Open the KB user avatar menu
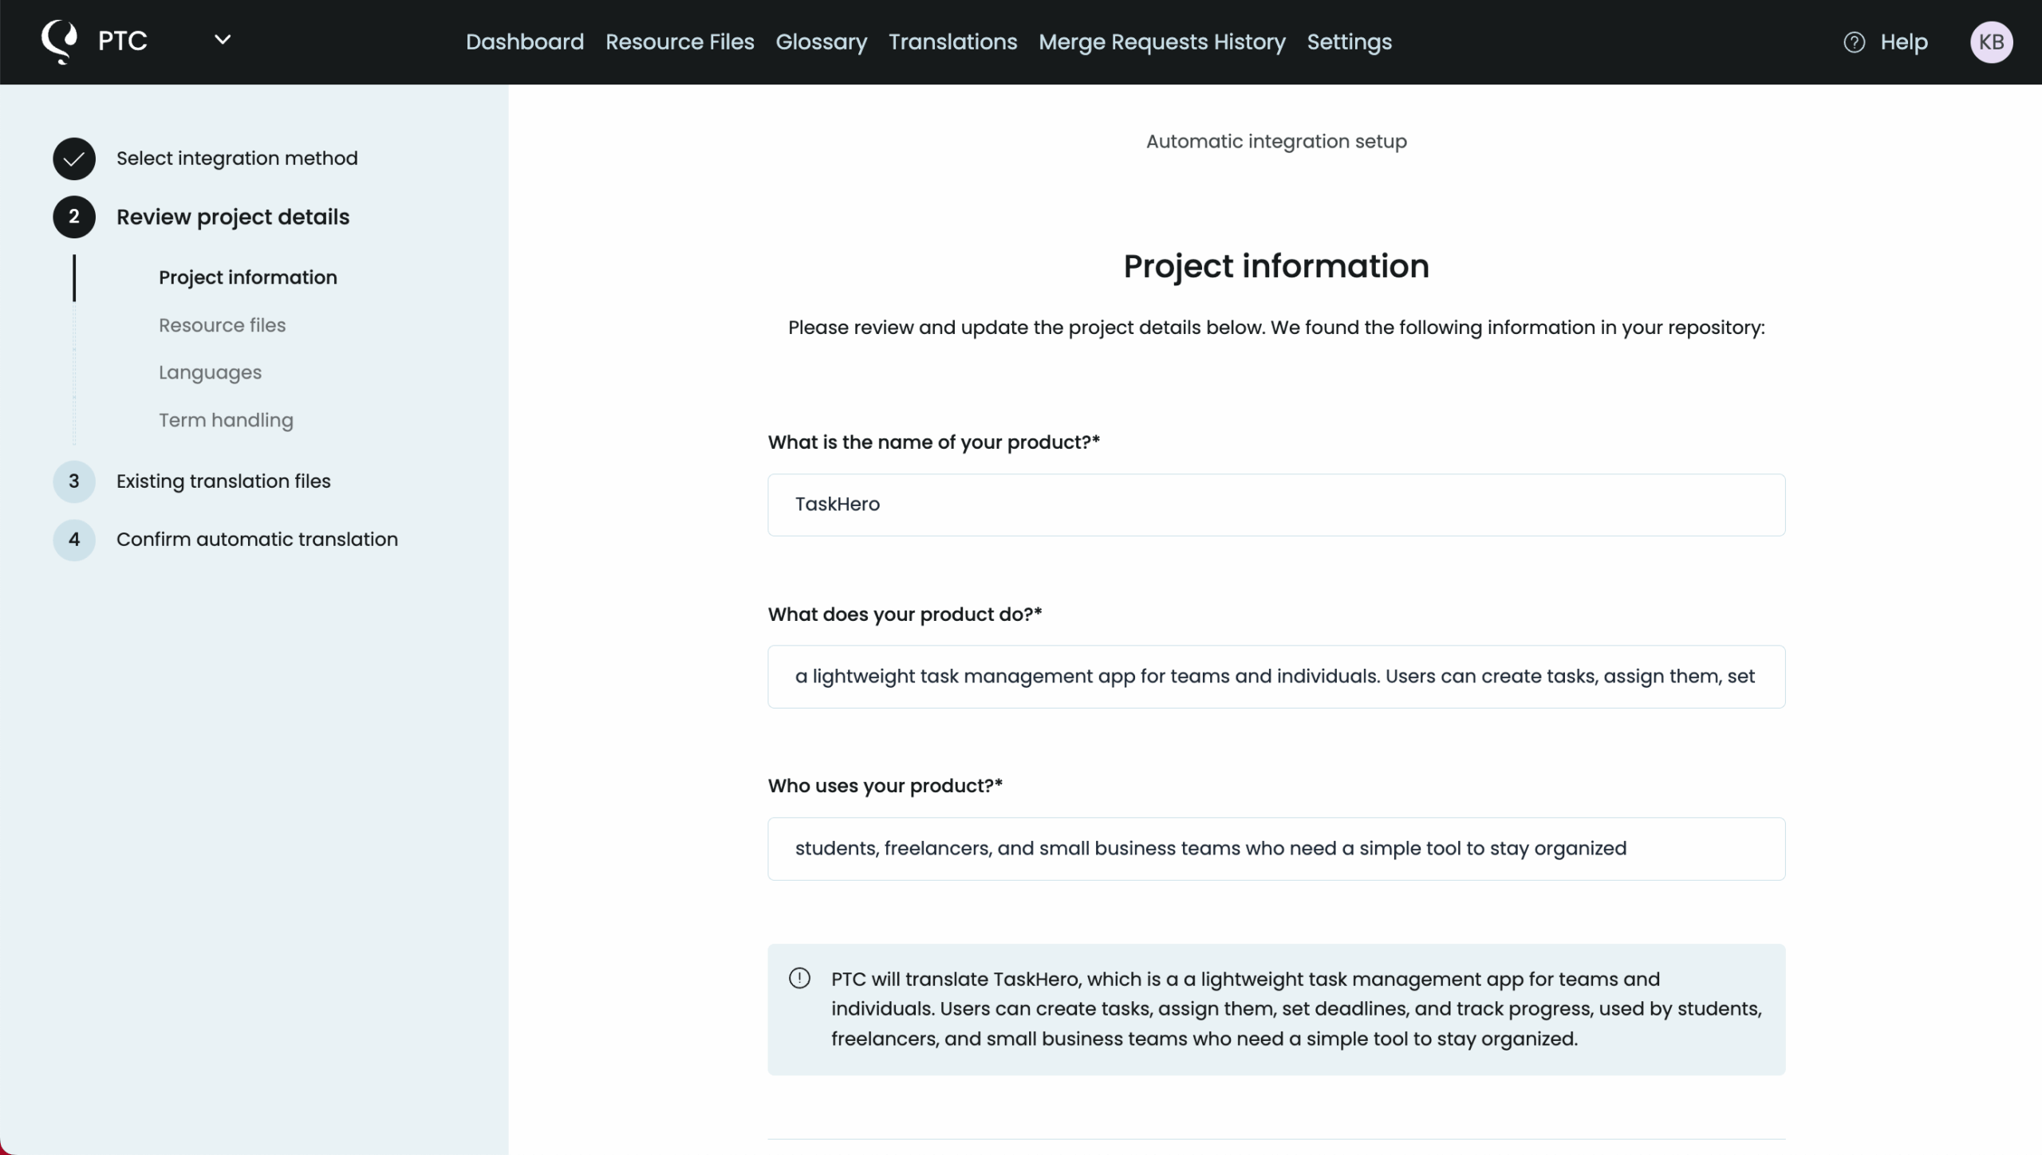The image size is (2042, 1155). point(1991,41)
